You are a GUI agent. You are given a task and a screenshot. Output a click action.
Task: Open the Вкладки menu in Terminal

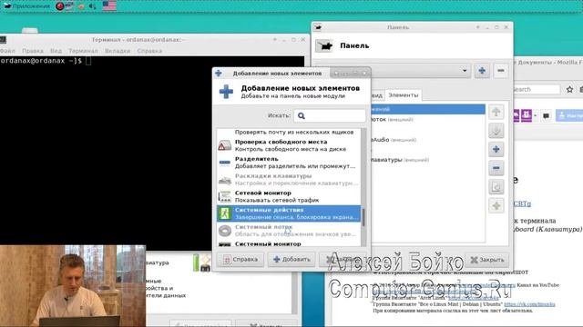click(x=118, y=51)
